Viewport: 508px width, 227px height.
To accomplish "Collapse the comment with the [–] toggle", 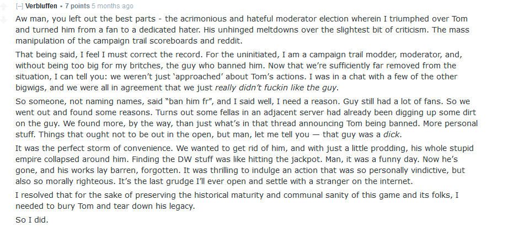I will pos(19,6).
